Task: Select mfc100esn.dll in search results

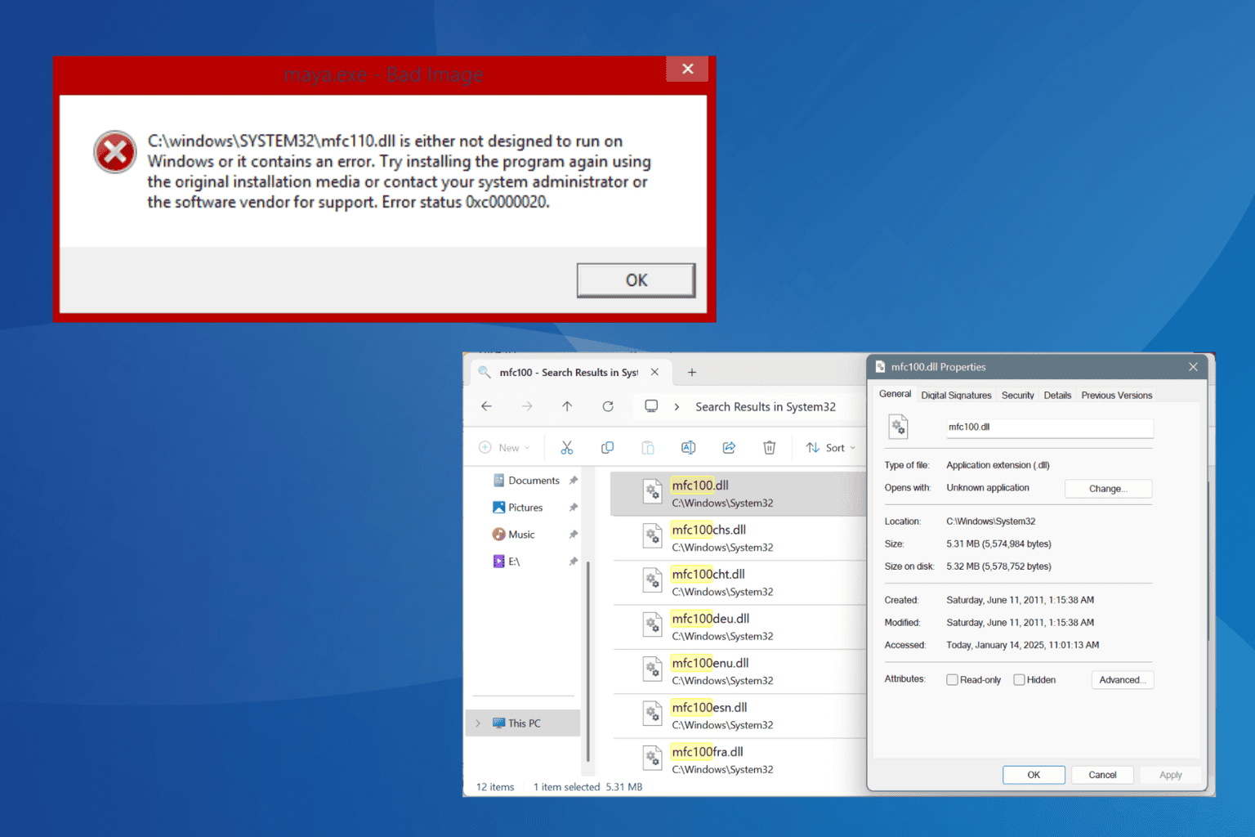Action: 738,716
